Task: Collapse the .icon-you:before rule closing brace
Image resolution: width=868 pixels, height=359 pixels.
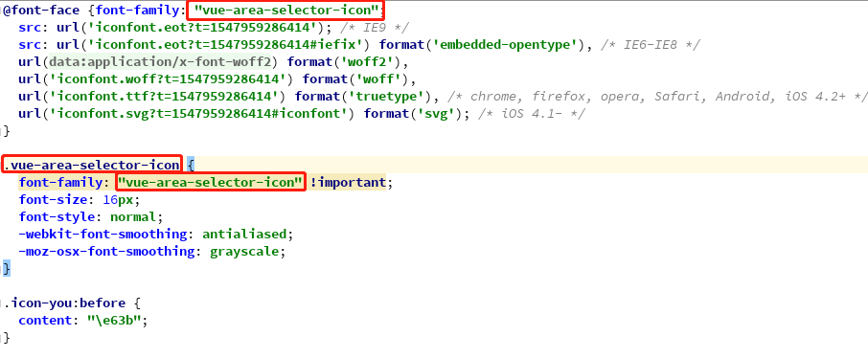Action: [7, 337]
